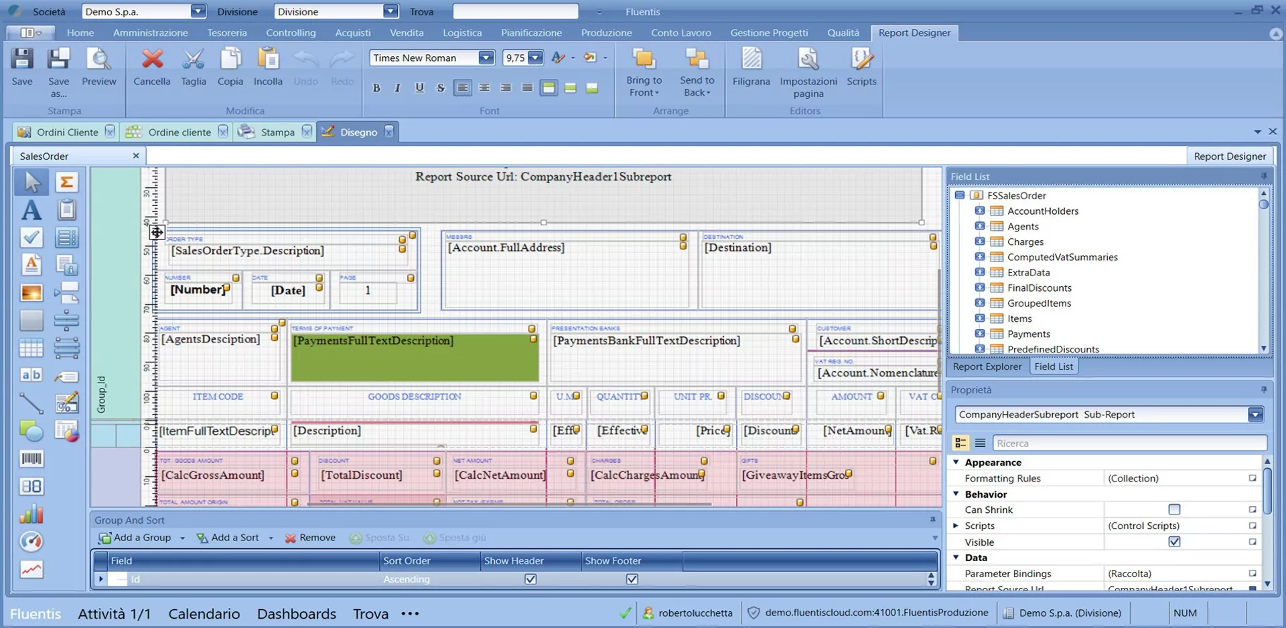This screenshot has width=1286, height=628.
Task: Pick the Table tool from the toolbox
Action: coord(31,346)
